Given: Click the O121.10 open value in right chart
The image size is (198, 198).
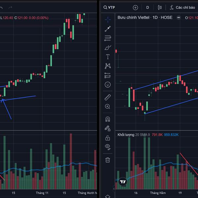Looking at the screenshot, I should pyautogui.click(x=191, y=18).
